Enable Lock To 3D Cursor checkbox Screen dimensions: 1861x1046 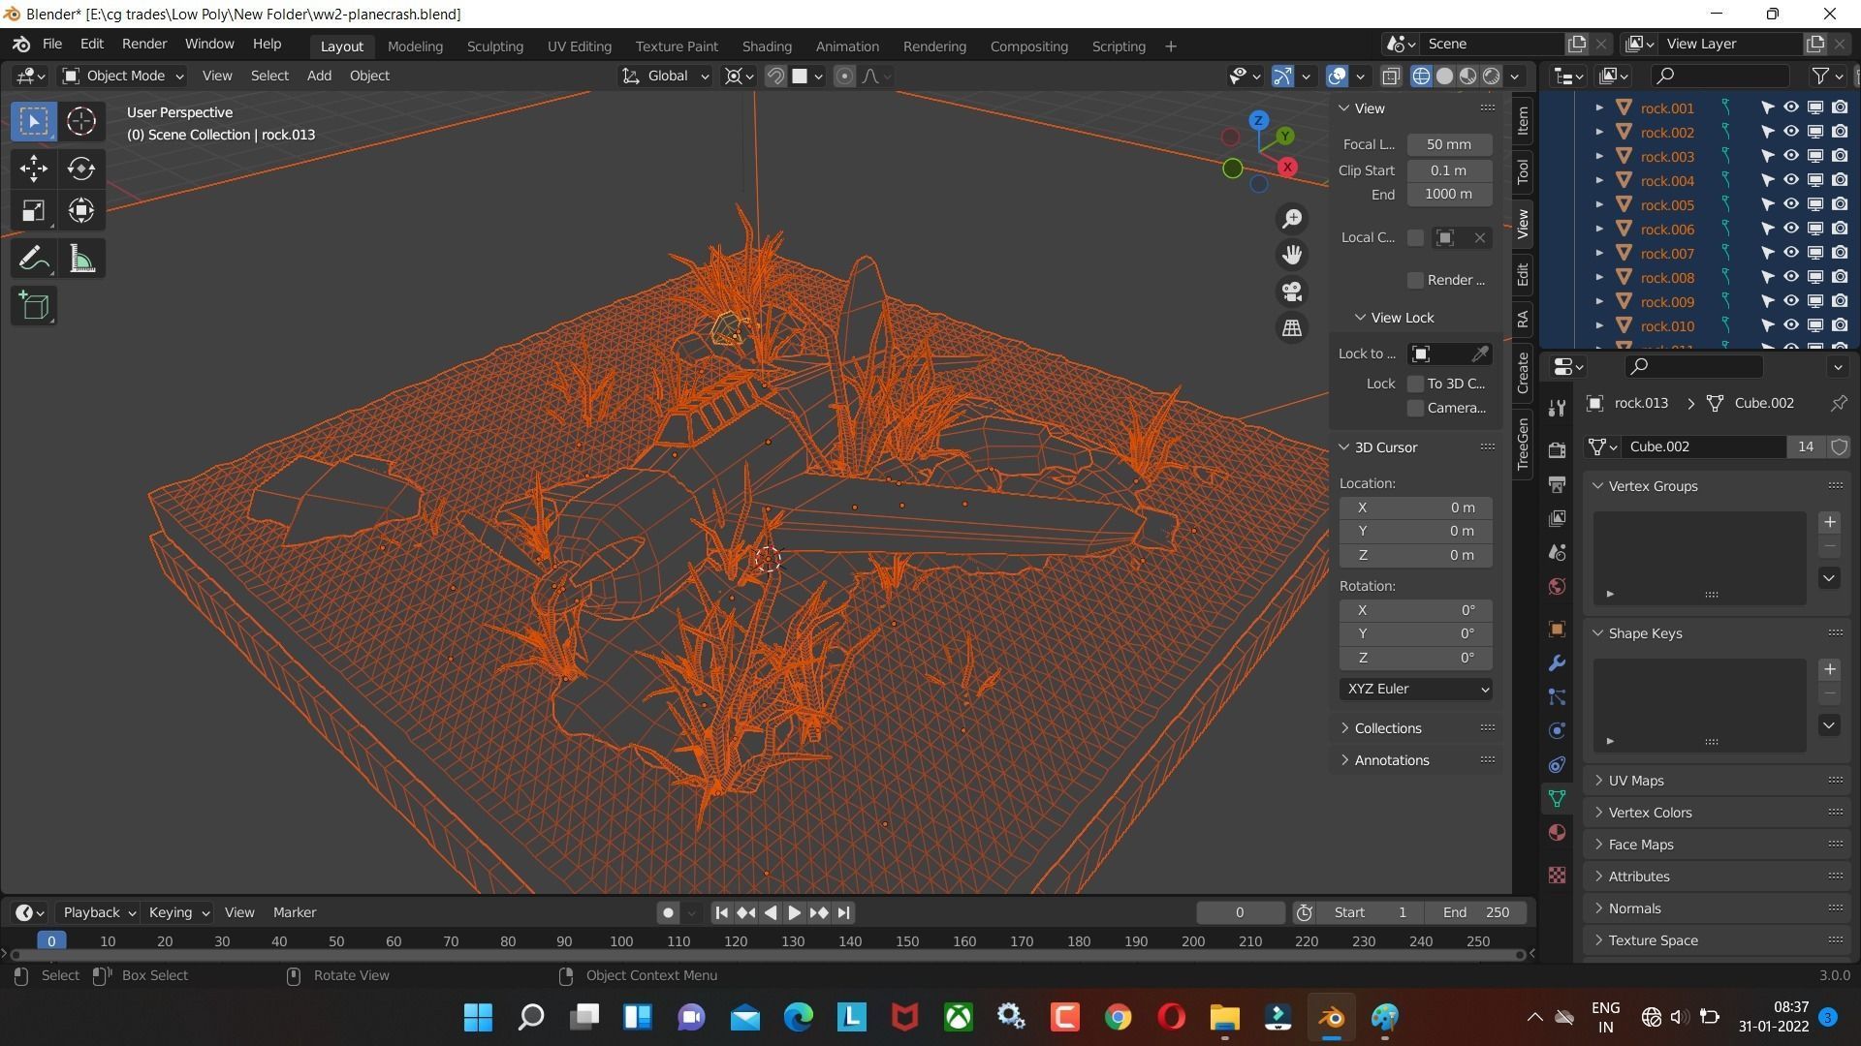[1415, 384]
